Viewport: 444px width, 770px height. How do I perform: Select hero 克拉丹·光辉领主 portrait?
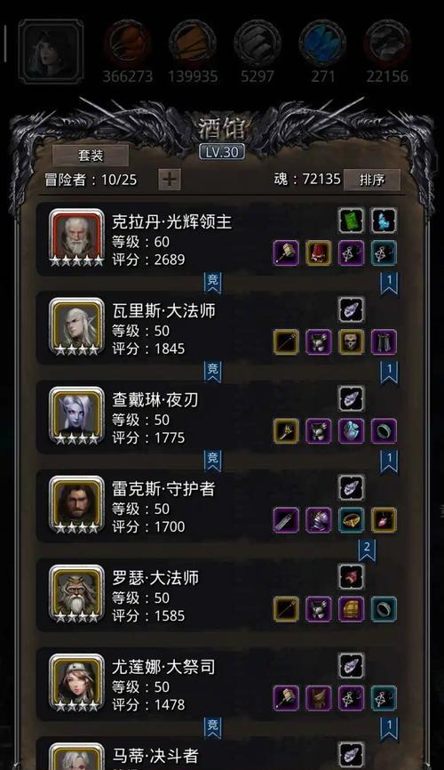pyautogui.click(x=76, y=237)
